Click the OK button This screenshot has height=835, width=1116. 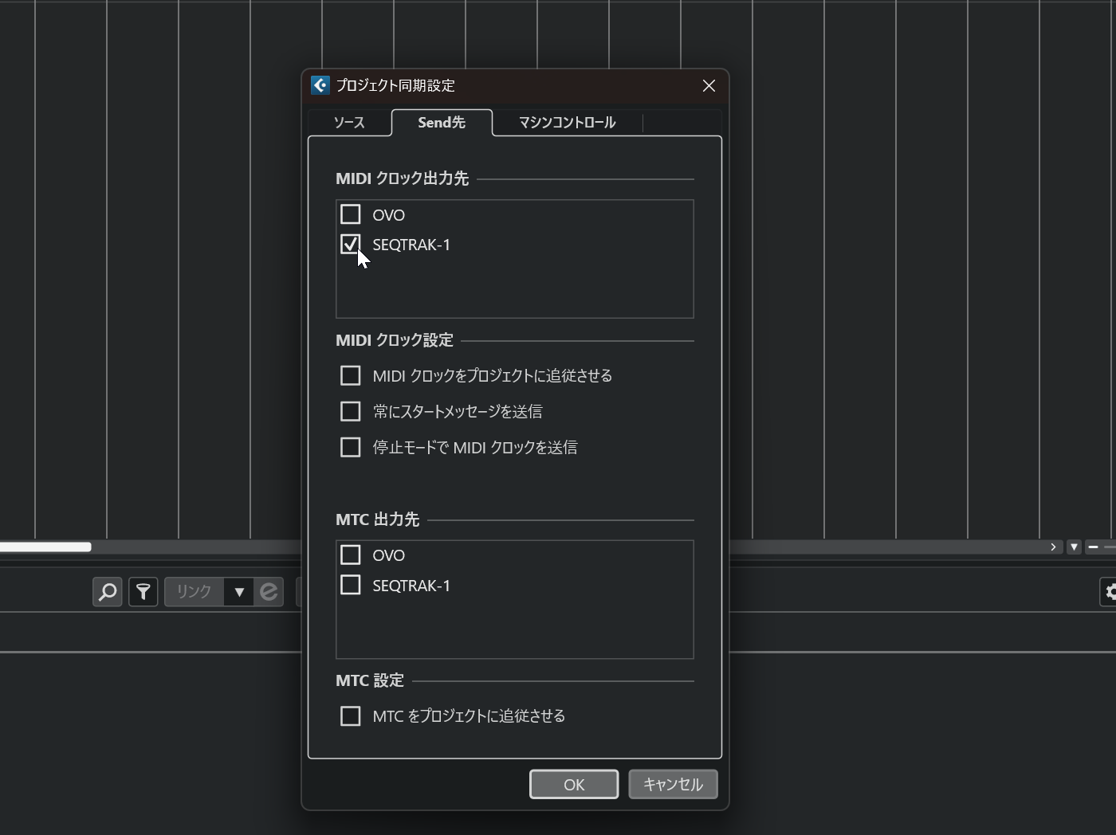[x=574, y=785]
